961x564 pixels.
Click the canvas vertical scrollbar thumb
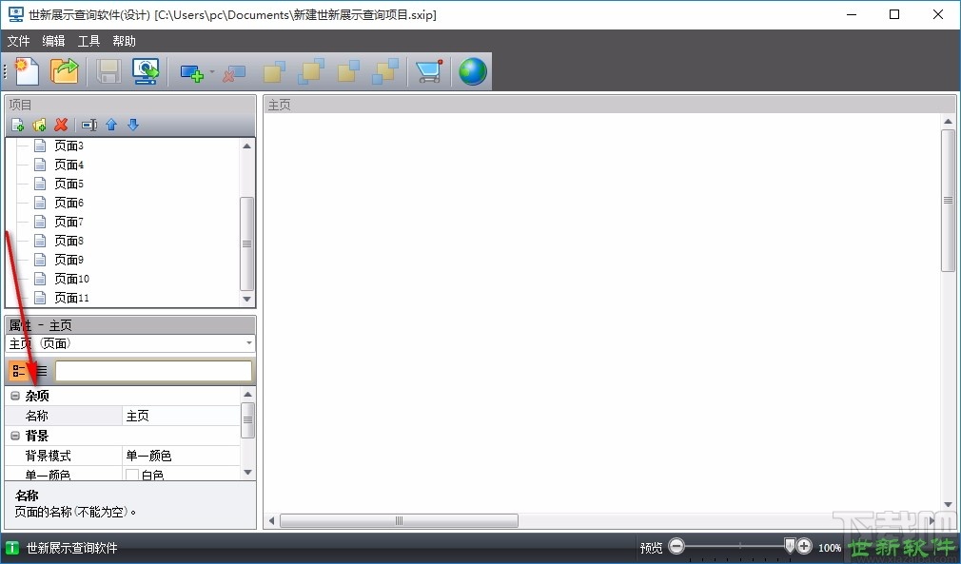[948, 201]
